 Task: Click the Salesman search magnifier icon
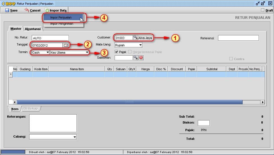click(135, 58)
